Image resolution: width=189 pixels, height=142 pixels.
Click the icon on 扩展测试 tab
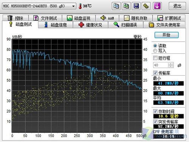[160, 18]
